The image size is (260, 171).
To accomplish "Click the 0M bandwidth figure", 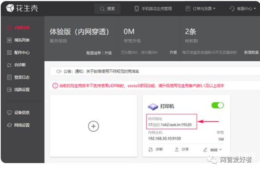I will tap(129, 32).
